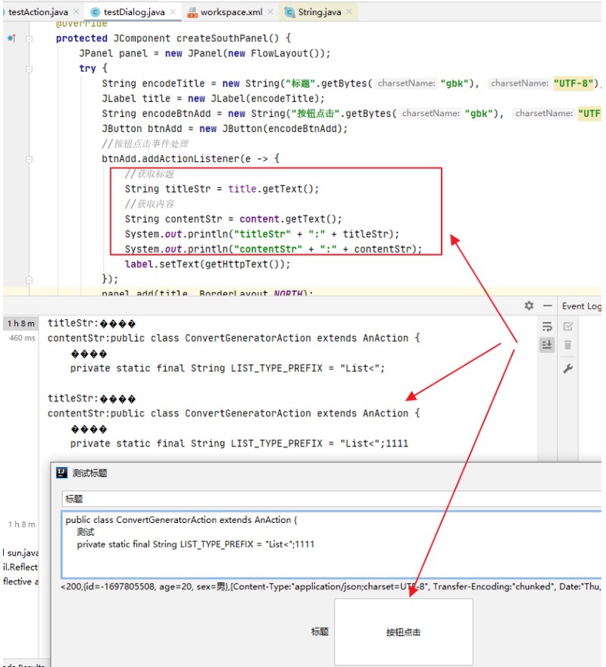Open the workspace.xml tab
Image resolution: width=606 pixels, height=667 pixels.
(231, 12)
